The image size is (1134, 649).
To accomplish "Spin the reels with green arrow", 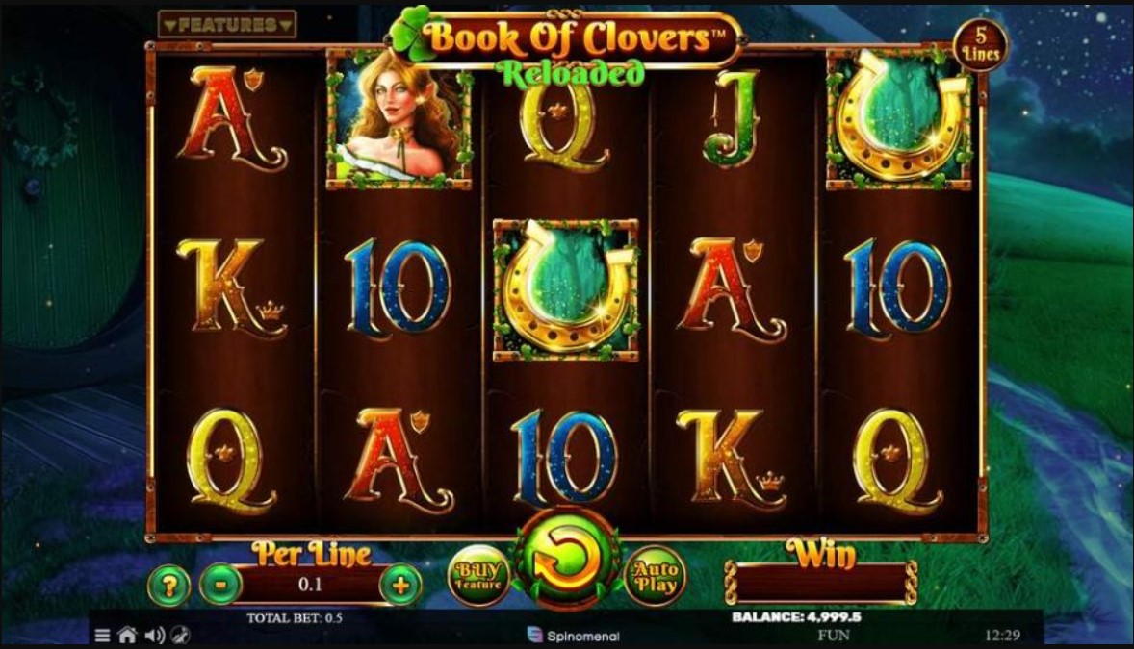I will (x=567, y=561).
